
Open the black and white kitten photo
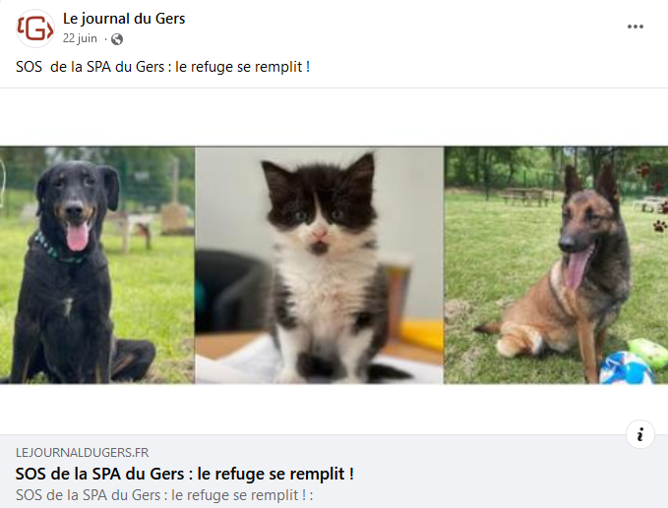point(319,265)
